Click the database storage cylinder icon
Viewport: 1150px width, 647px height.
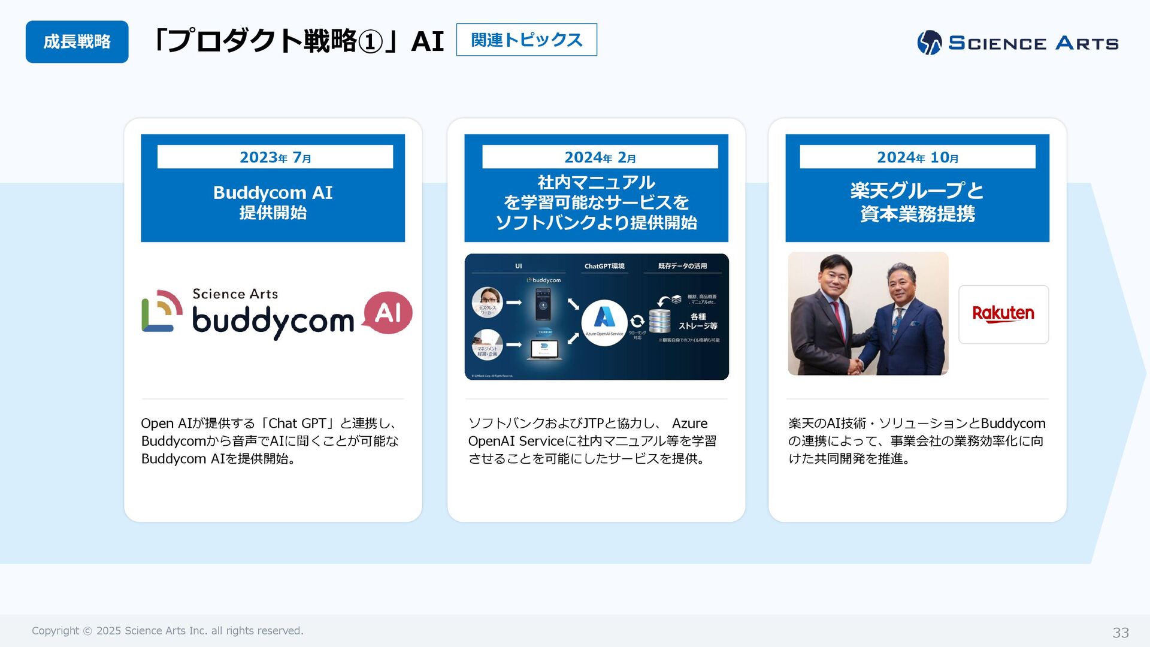[659, 321]
